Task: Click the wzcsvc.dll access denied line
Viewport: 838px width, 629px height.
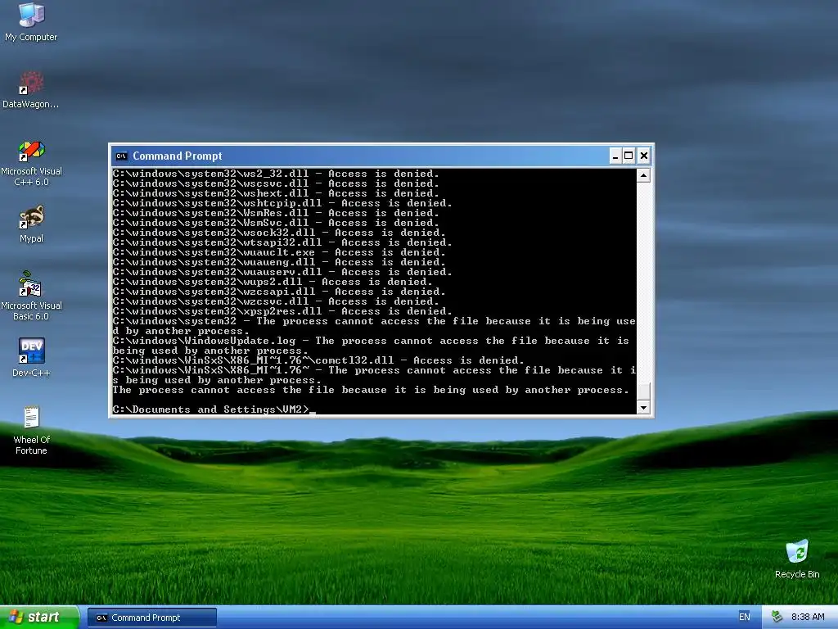Action: (x=276, y=301)
